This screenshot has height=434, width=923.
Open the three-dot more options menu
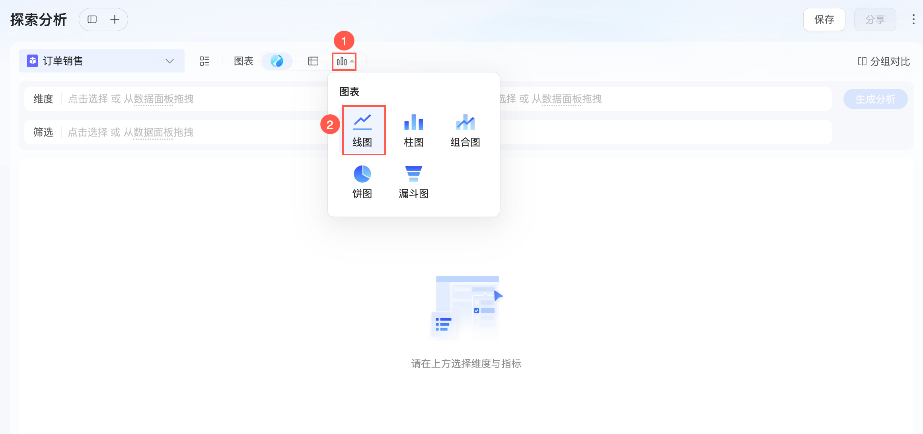(913, 20)
